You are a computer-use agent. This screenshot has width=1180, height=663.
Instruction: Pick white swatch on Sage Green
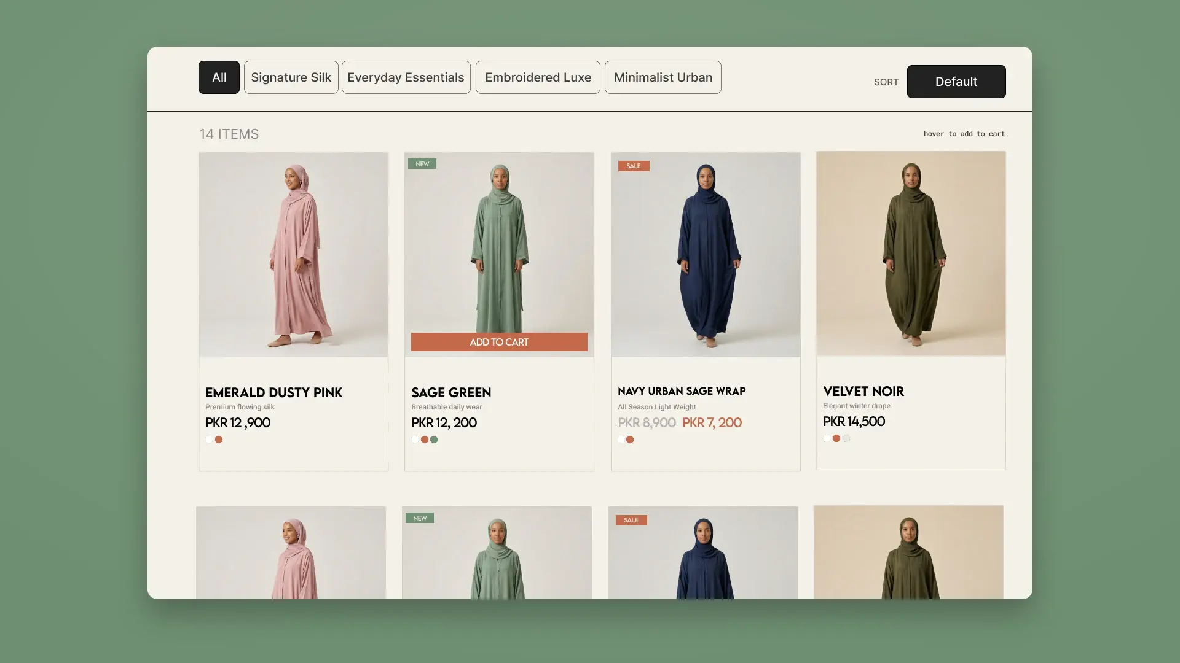415,440
